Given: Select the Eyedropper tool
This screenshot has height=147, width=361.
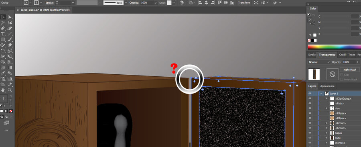Looking at the screenshot, I should 3,73.
